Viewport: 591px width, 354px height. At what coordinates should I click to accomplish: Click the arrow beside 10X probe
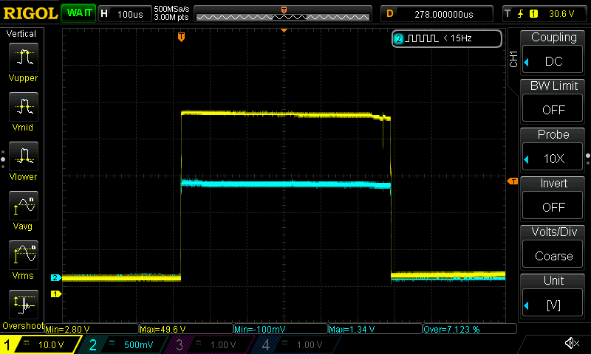click(x=527, y=159)
